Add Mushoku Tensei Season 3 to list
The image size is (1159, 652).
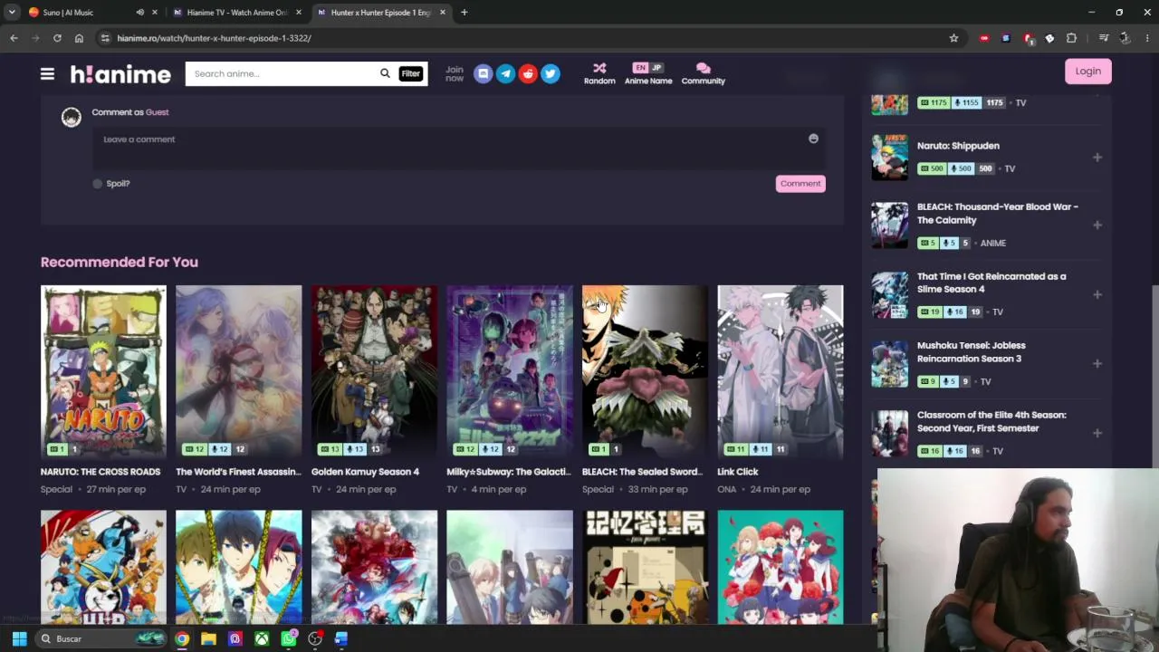[1097, 363]
